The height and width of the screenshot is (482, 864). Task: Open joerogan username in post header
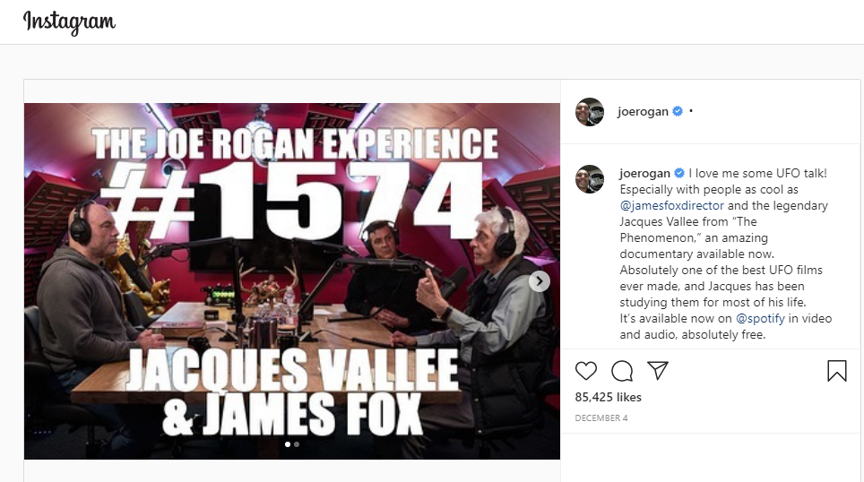point(643,111)
